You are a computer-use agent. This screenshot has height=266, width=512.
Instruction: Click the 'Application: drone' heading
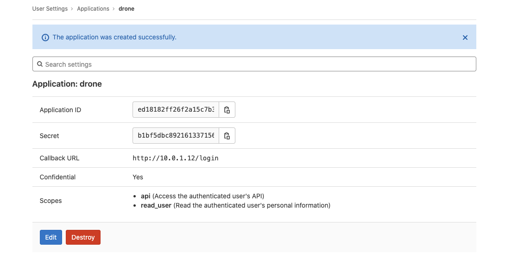(x=67, y=84)
